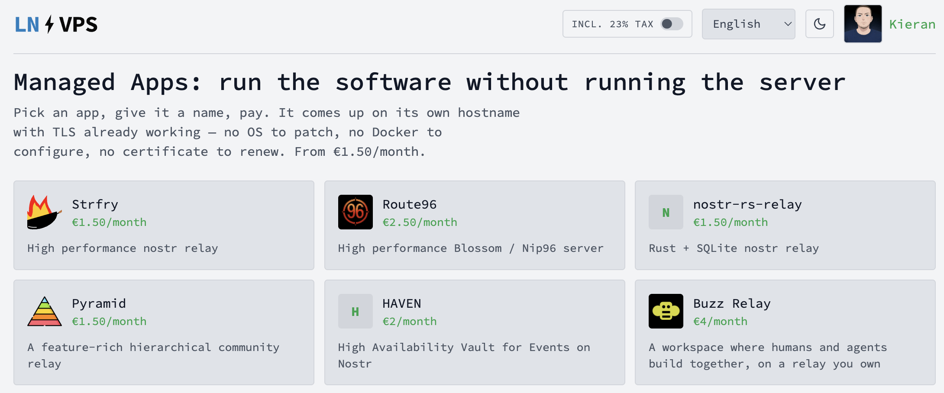This screenshot has height=393, width=944.
Task: Click the nostr-rs-relay N placeholder icon
Action: click(666, 212)
